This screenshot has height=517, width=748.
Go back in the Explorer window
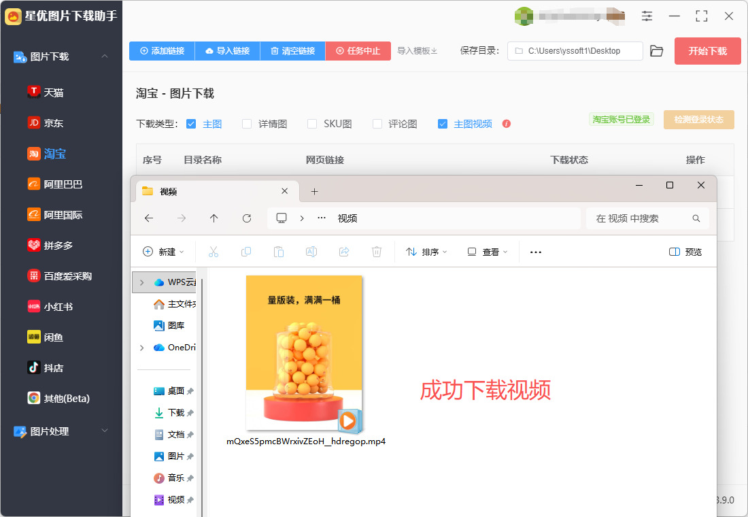point(149,218)
